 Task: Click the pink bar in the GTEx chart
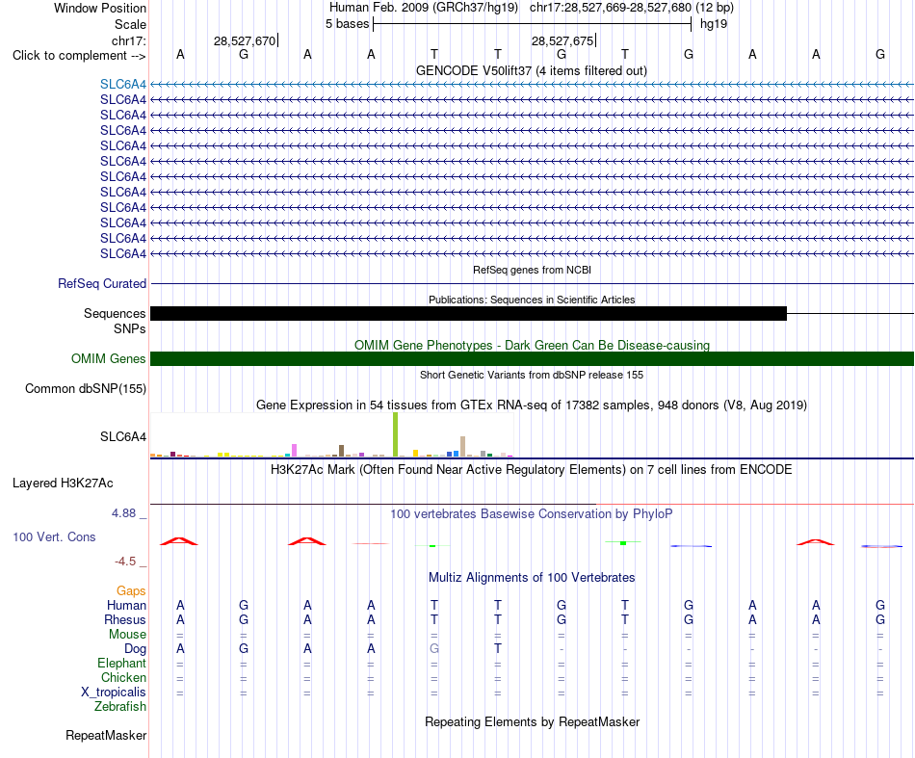294,450
